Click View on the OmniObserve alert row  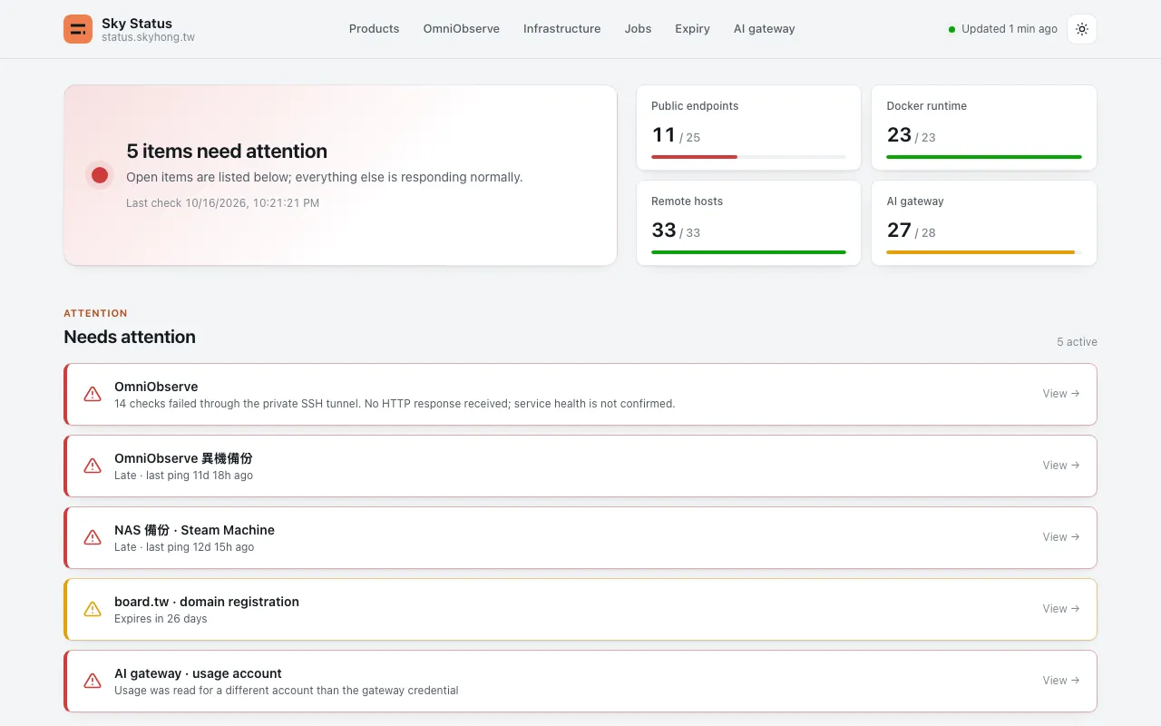(1061, 394)
